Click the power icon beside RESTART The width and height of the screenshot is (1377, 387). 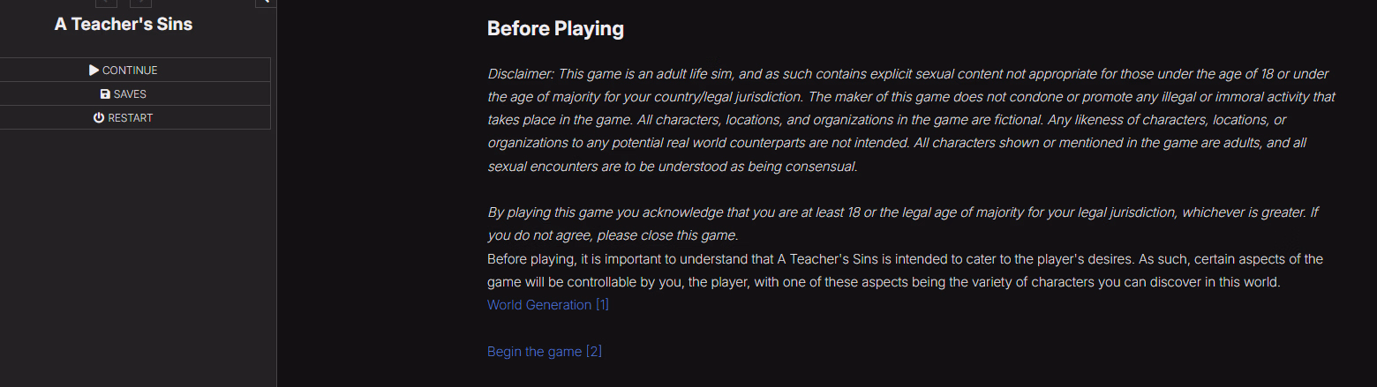point(99,117)
